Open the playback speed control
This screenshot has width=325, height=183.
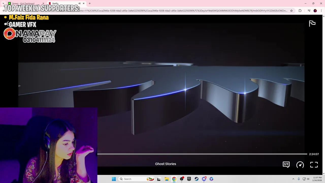(x=300, y=165)
